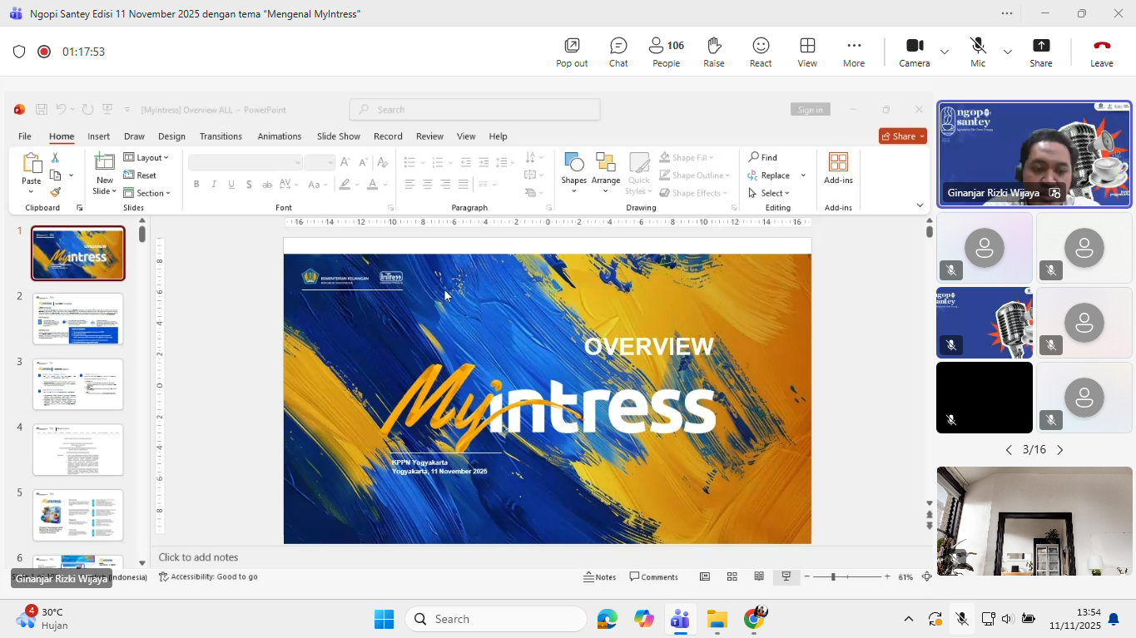
Task: Select slide 3 thumbnail
Action: pyautogui.click(x=78, y=384)
